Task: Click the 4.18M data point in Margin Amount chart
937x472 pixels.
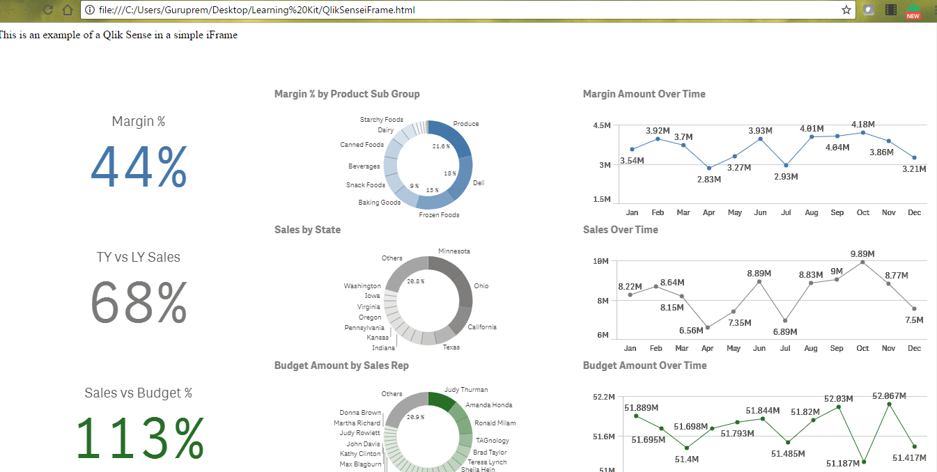Action: click(862, 132)
